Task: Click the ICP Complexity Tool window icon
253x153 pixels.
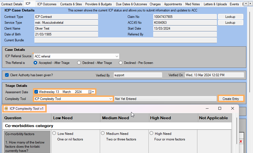Action: 6,109
